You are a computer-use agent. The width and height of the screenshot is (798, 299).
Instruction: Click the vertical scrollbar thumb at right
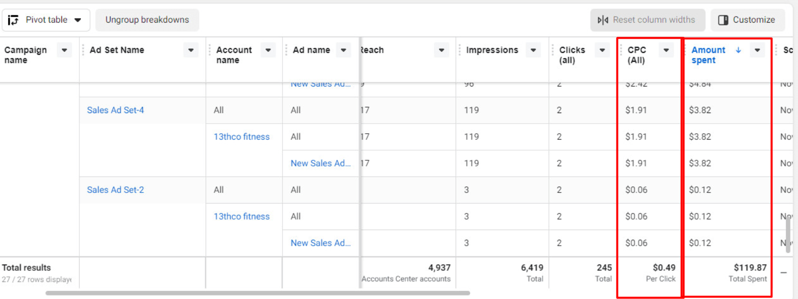click(x=788, y=234)
